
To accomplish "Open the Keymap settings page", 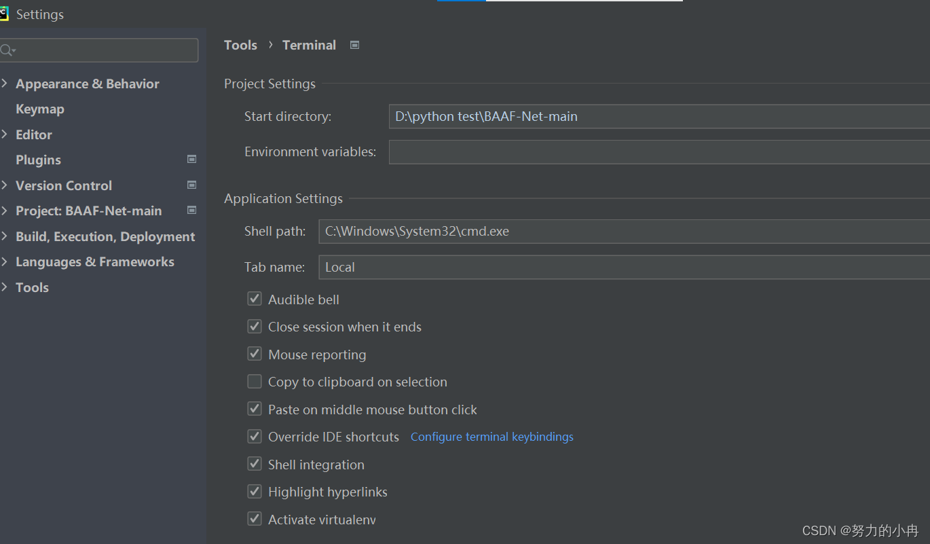I will tap(40, 109).
